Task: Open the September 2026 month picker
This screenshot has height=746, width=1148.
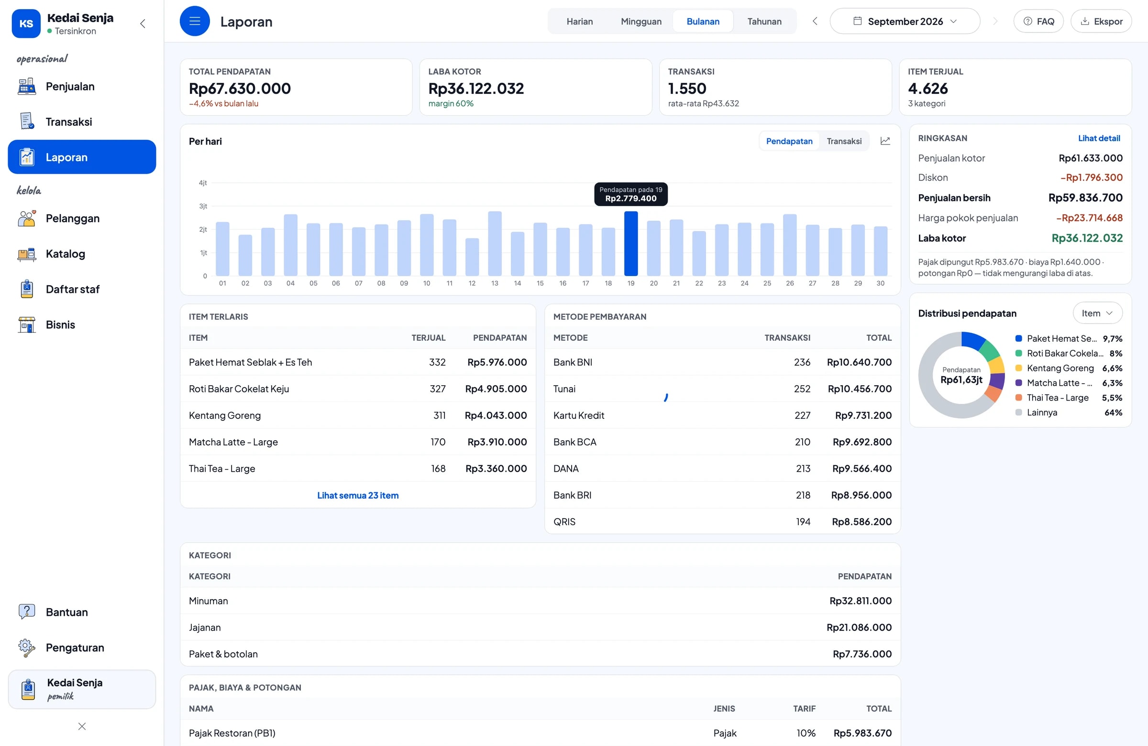Action: pyautogui.click(x=905, y=21)
